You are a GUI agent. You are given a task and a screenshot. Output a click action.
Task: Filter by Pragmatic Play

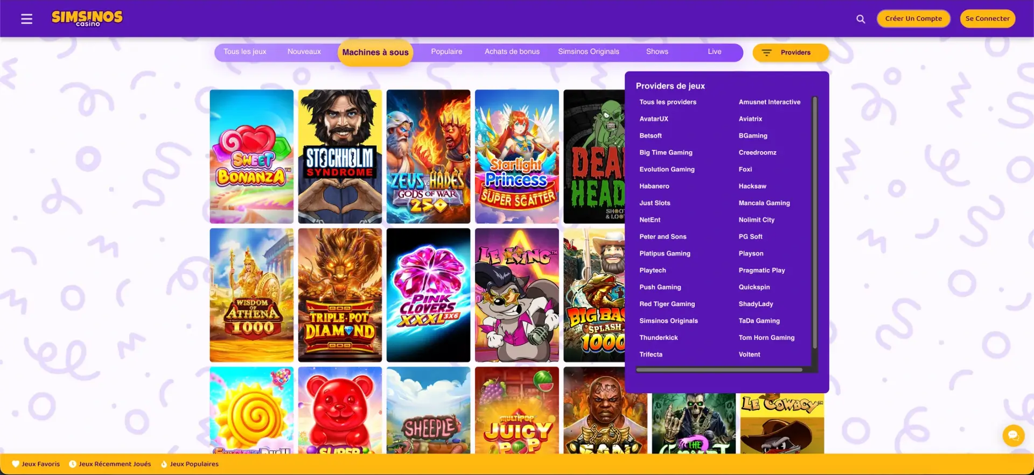[x=761, y=271]
